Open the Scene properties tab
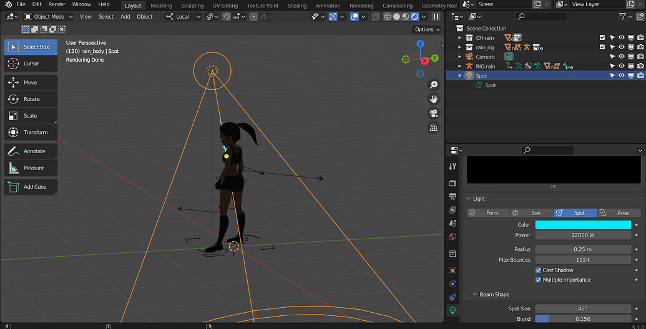The image size is (646, 329). pyautogui.click(x=453, y=223)
